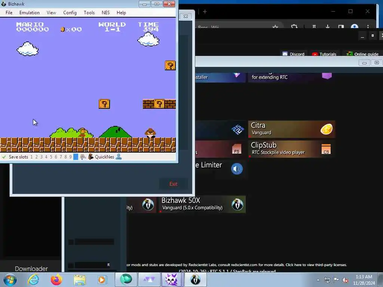Screen dimensions: 383x287
Task: Select save slot 2 in status bar
Action: [36, 157]
